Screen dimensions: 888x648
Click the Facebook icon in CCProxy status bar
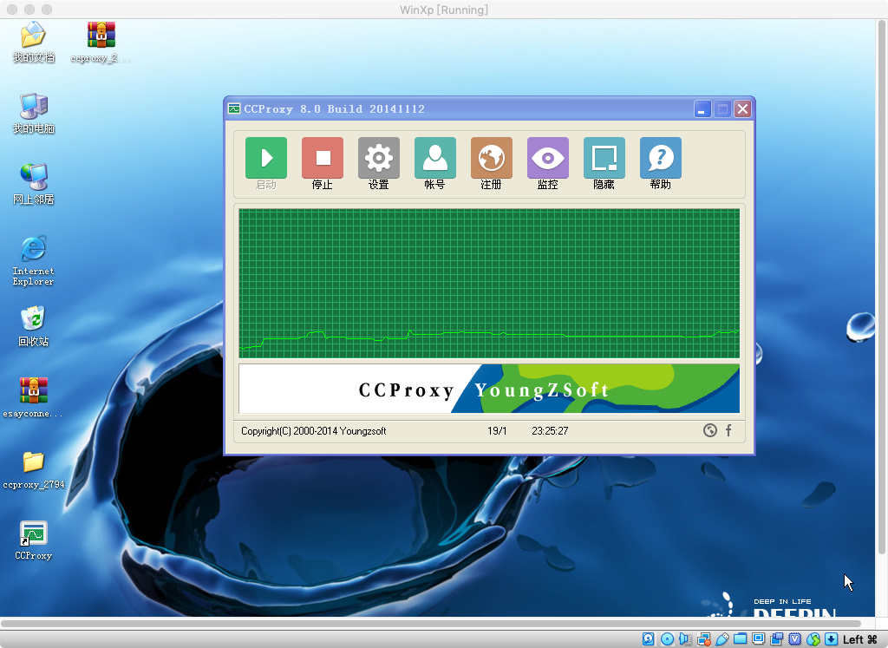coord(728,430)
